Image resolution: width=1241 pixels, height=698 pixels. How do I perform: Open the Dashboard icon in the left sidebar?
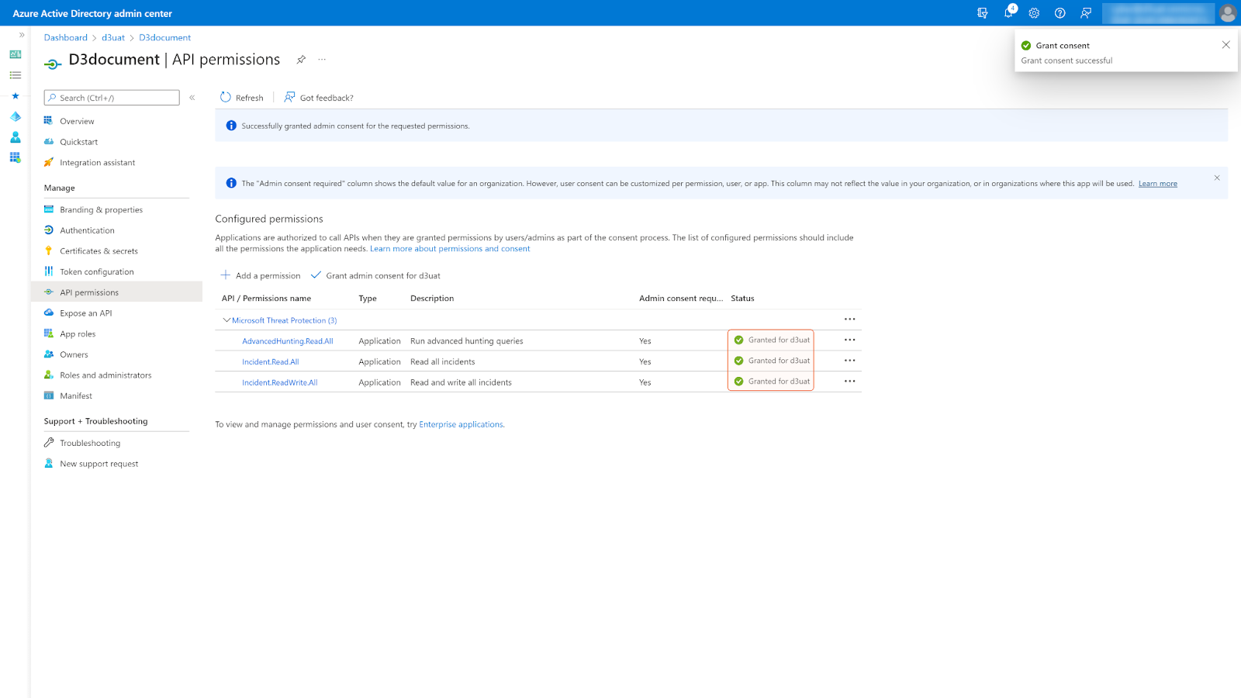coord(15,54)
